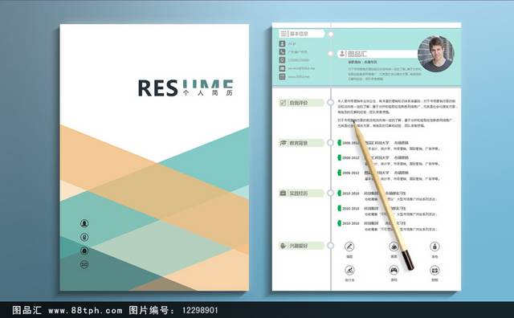514x318 pixels.
Task: Click the 教育背景 section label
Action: pos(299,143)
